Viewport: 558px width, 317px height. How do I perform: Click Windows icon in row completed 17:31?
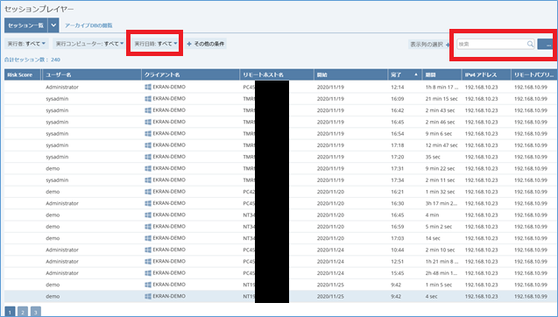click(148, 169)
